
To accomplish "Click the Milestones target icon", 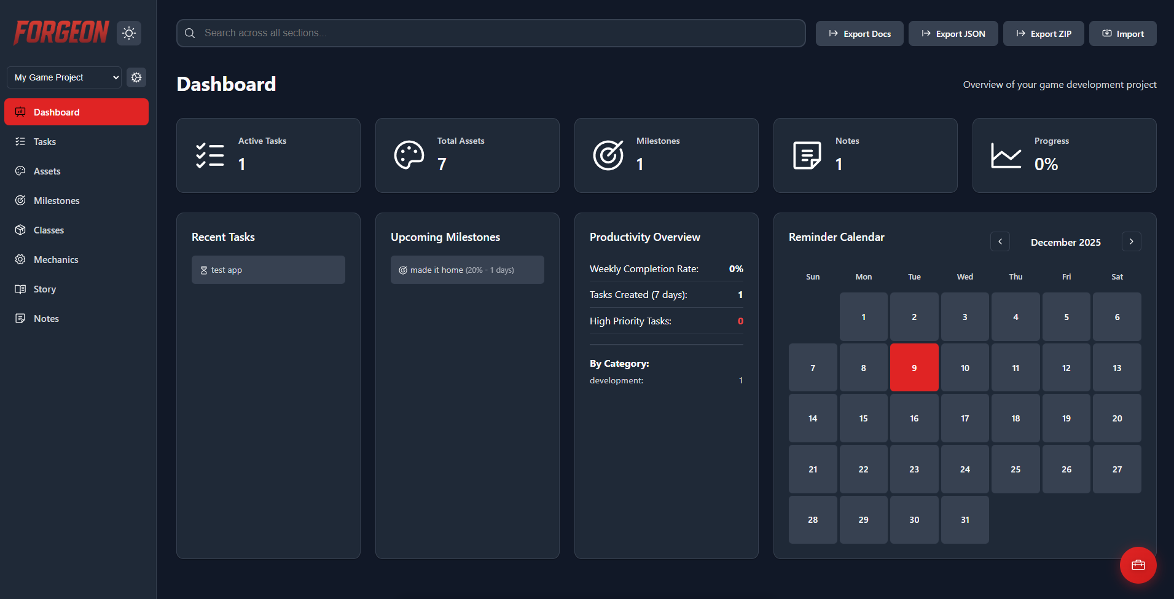I will pos(608,155).
